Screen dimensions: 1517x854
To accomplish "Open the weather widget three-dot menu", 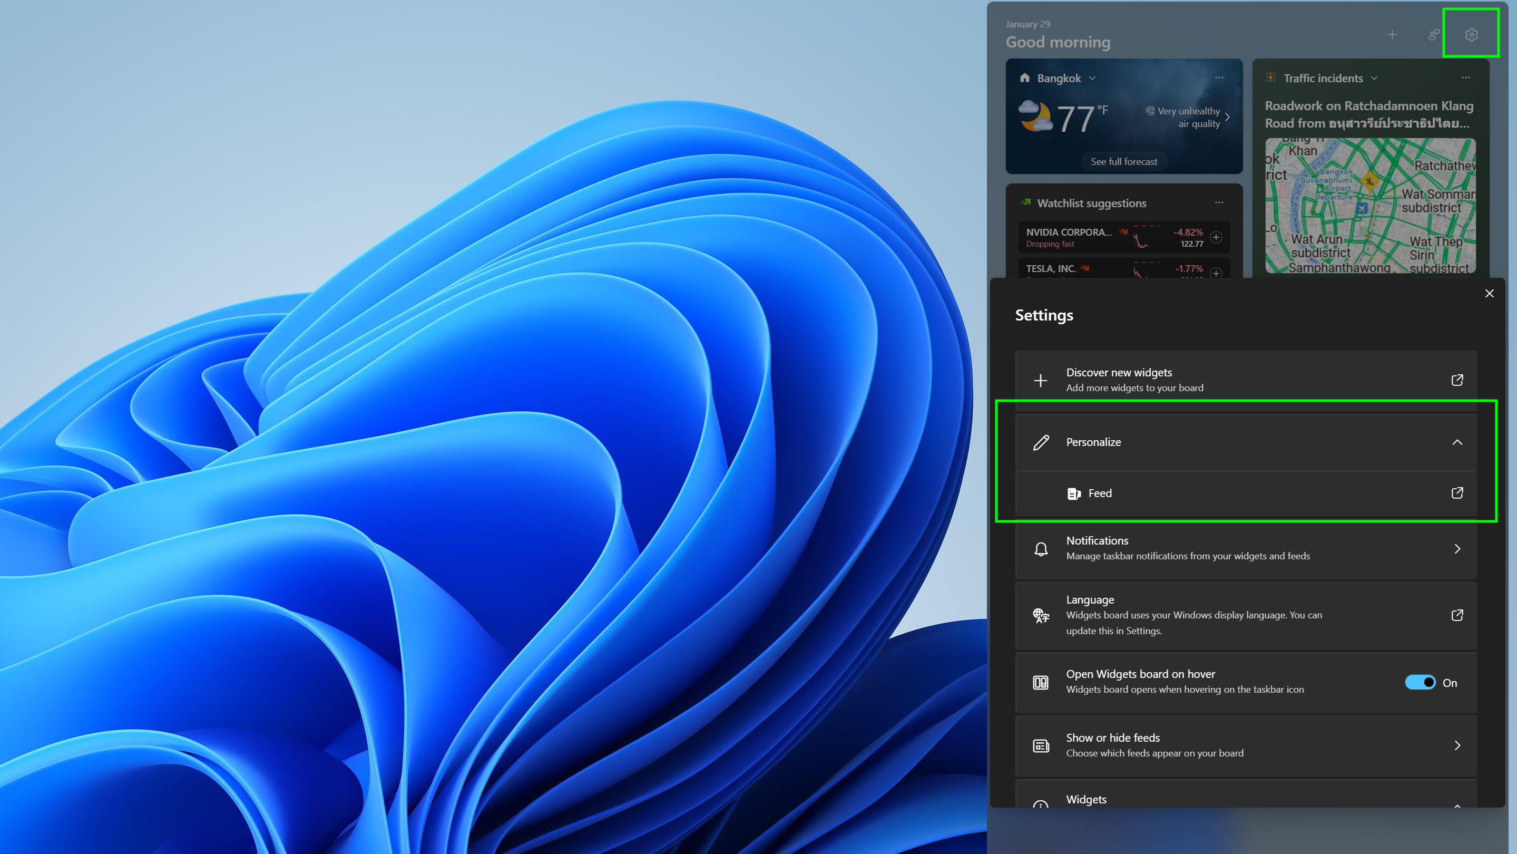I will 1219,77.
